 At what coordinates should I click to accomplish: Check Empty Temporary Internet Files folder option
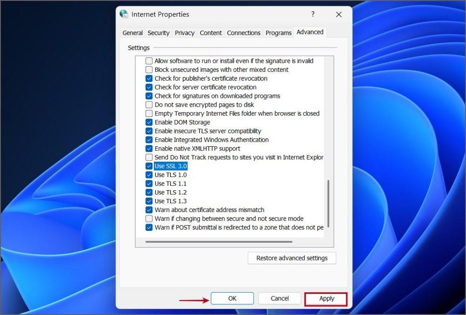point(149,114)
